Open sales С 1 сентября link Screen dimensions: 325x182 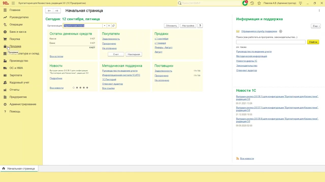click(x=161, y=39)
